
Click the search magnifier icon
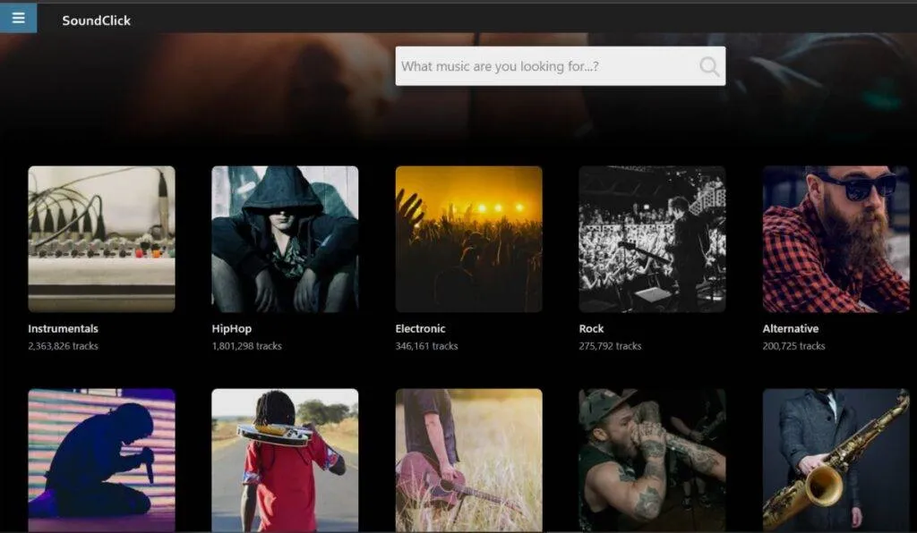click(707, 65)
